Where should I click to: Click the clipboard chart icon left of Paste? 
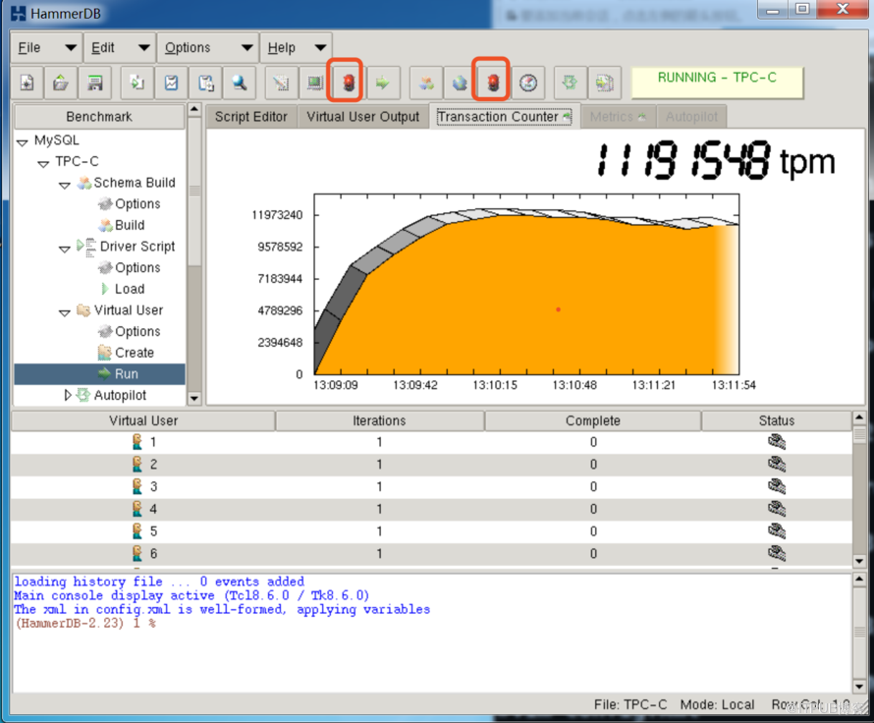click(171, 83)
